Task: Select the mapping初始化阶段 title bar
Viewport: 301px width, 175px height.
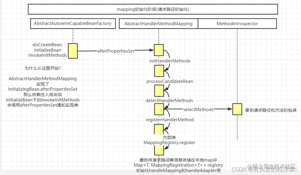Action: [x=153, y=9]
